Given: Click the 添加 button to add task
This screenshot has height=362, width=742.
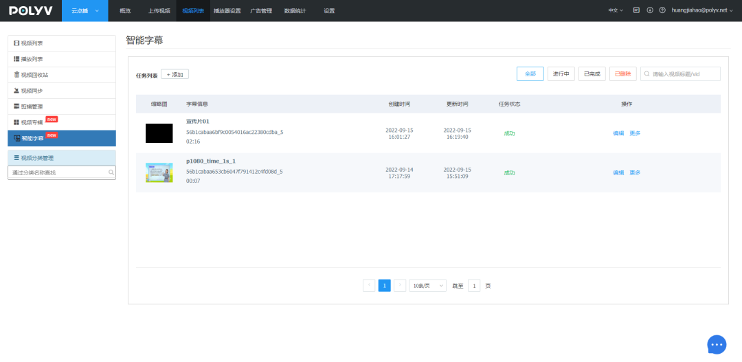Looking at the screenshot, I should [175, 74].
